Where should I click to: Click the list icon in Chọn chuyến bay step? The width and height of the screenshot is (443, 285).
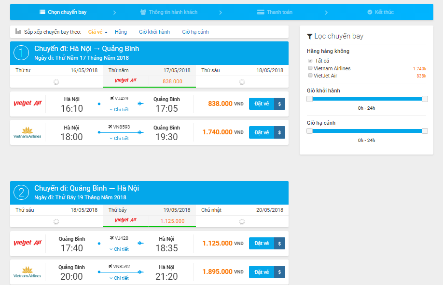pos(42,12)
